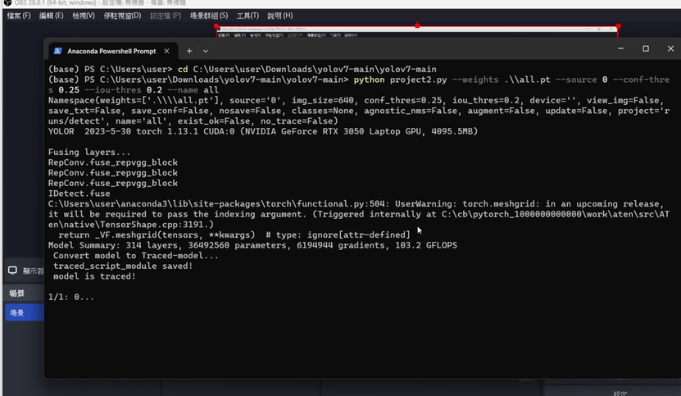This screenshot has width=681, height=396.
Task: Open the 工具(T) tools menu
Action: coord(248,16)
